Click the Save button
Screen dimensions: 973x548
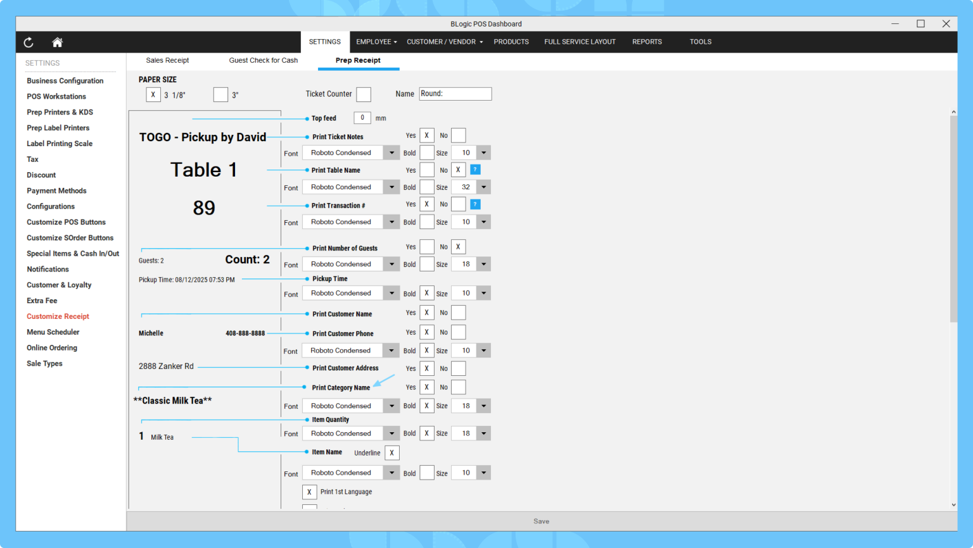pos(542,521)
